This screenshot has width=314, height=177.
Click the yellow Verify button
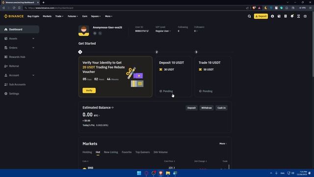click(x=89, y=90)
